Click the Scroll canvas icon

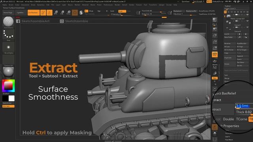[215, 29]
